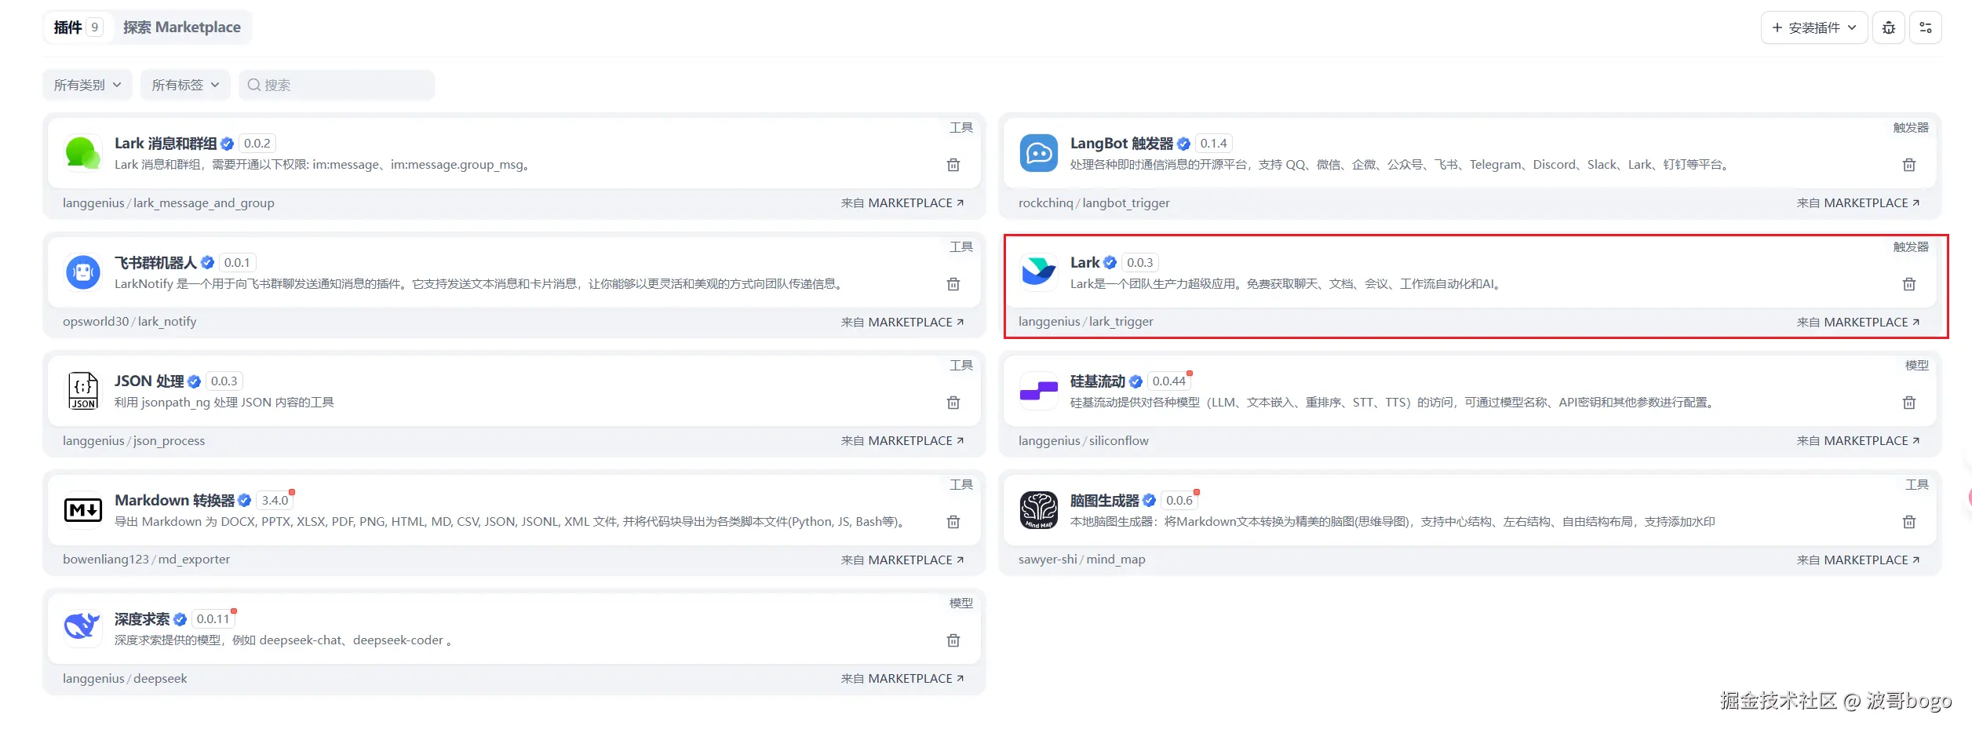
Task: Click version badge 0.0.11 on 深度求索
Action: coord(213,619)
